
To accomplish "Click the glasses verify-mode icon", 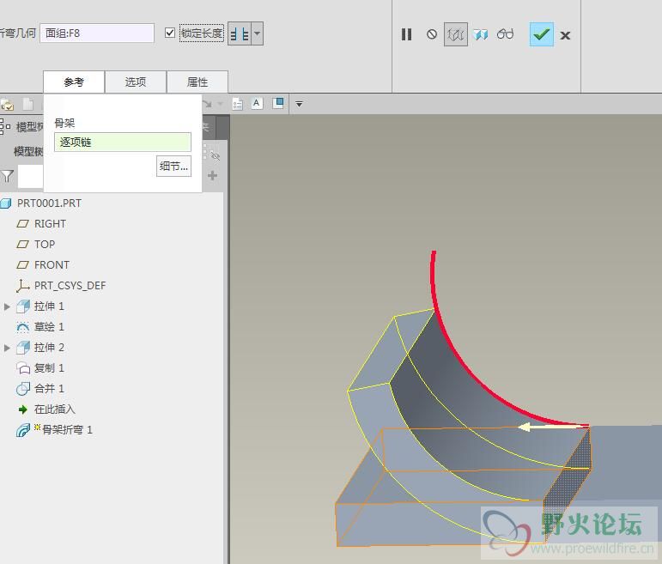I will (x=505, y=33).
